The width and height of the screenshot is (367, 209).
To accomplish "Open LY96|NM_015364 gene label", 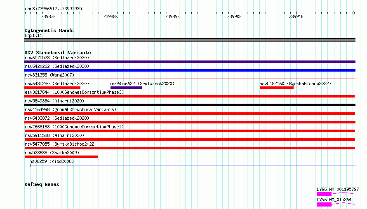I will (334, 200).
